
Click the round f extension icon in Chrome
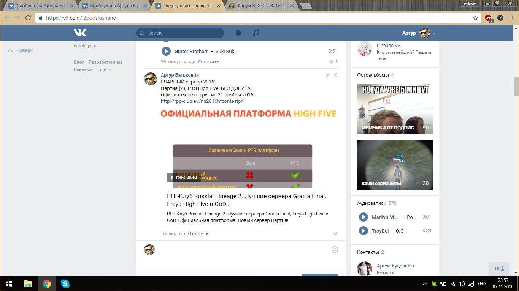coord(500,18)
